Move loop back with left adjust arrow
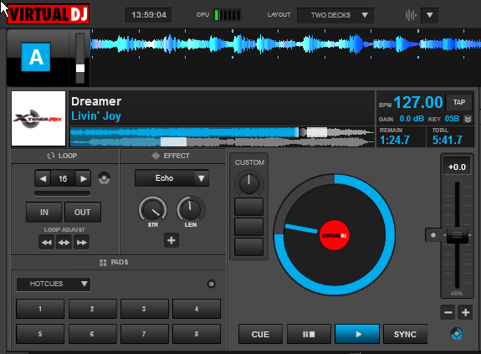Viewport: 481px width, 354px height. tap(47, 243)
